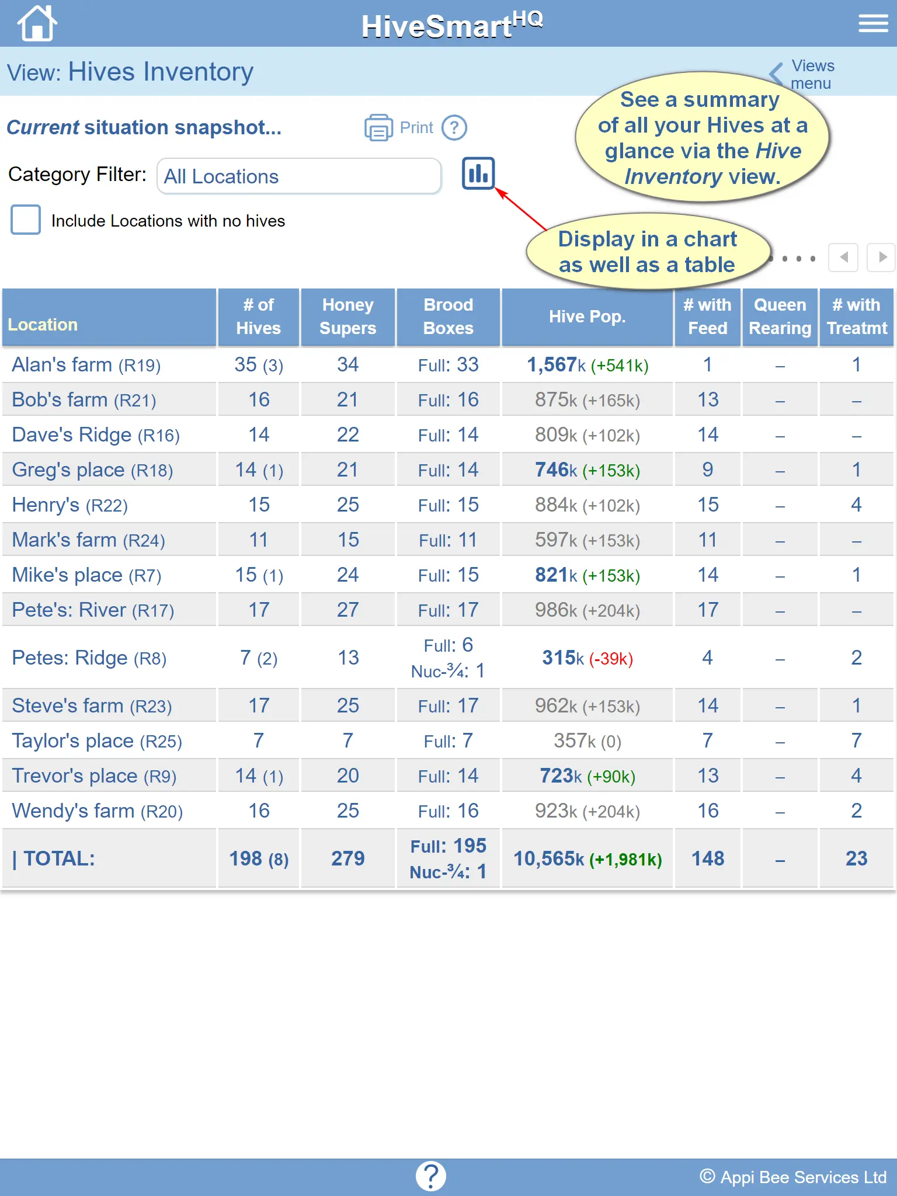Image resolution: width=897 pixels, height=1196 pixels.
Task: Sort by Brood Boxes column header
Action: click(x=448, y=317)
